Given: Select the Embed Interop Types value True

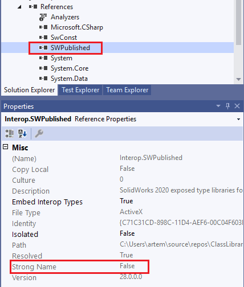Looking at the screenshot, I should coord(127,201).
